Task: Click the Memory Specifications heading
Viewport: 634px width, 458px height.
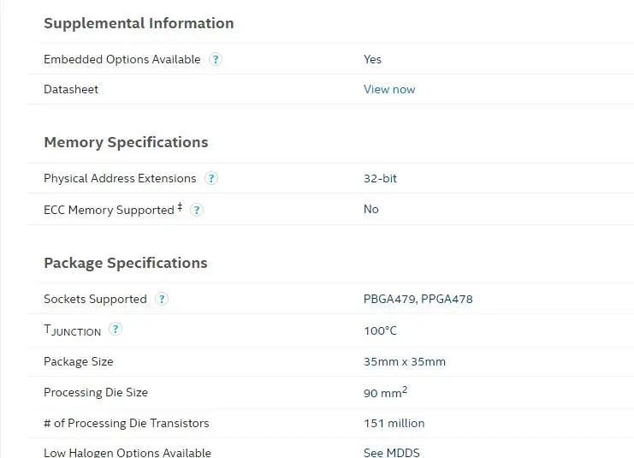Action: pyautogui.click(x=126, y=142)
